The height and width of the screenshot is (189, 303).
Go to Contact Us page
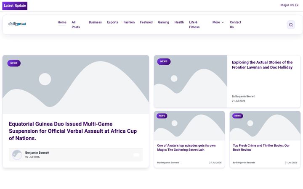pyautogui.click(x=235, y=25)
